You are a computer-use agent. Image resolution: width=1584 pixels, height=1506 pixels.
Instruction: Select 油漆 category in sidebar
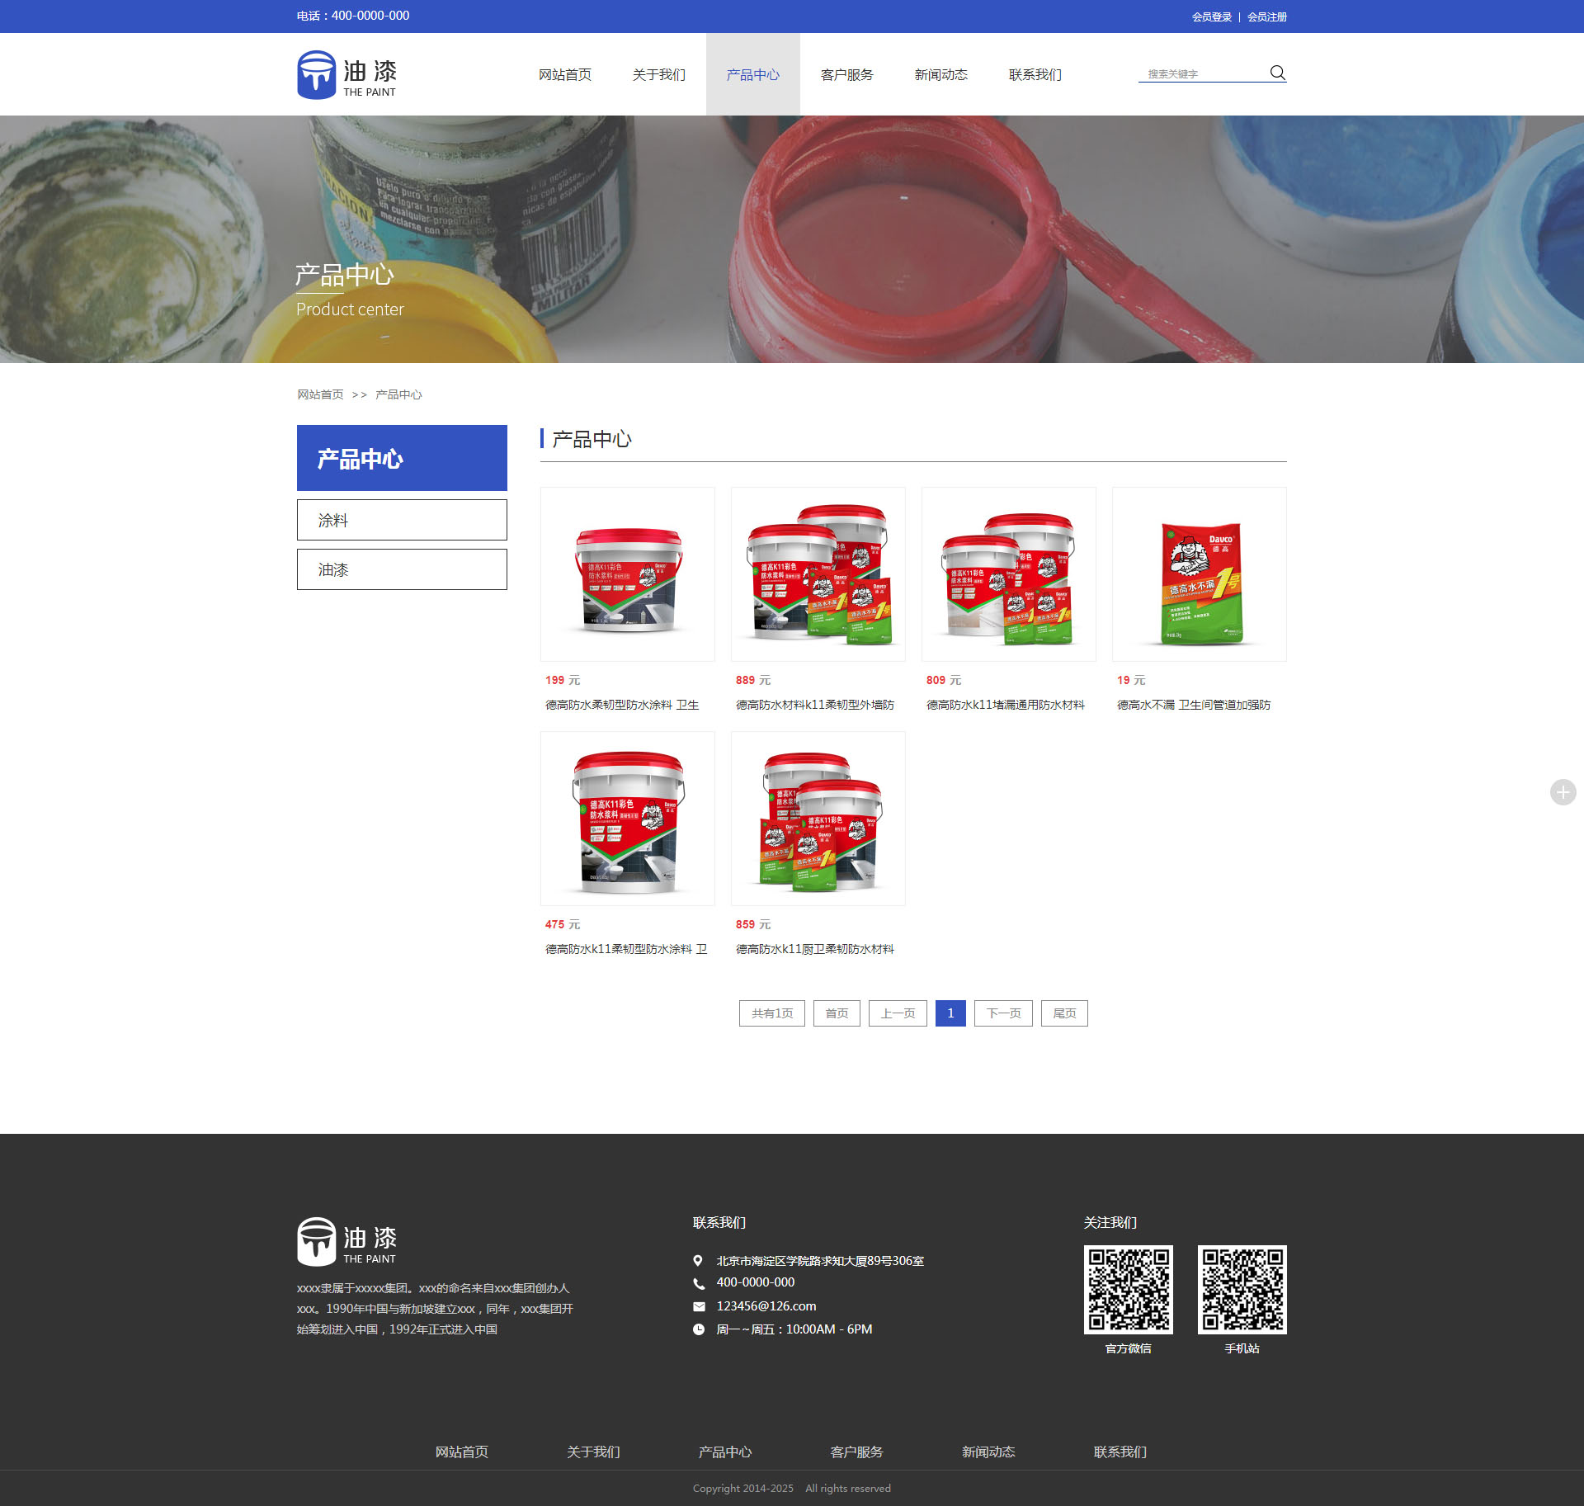tap(402, 569)
